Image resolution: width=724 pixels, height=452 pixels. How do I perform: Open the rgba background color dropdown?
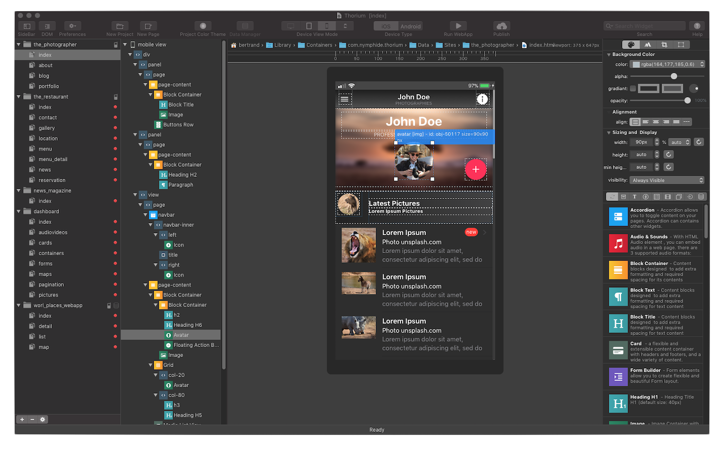668,64
